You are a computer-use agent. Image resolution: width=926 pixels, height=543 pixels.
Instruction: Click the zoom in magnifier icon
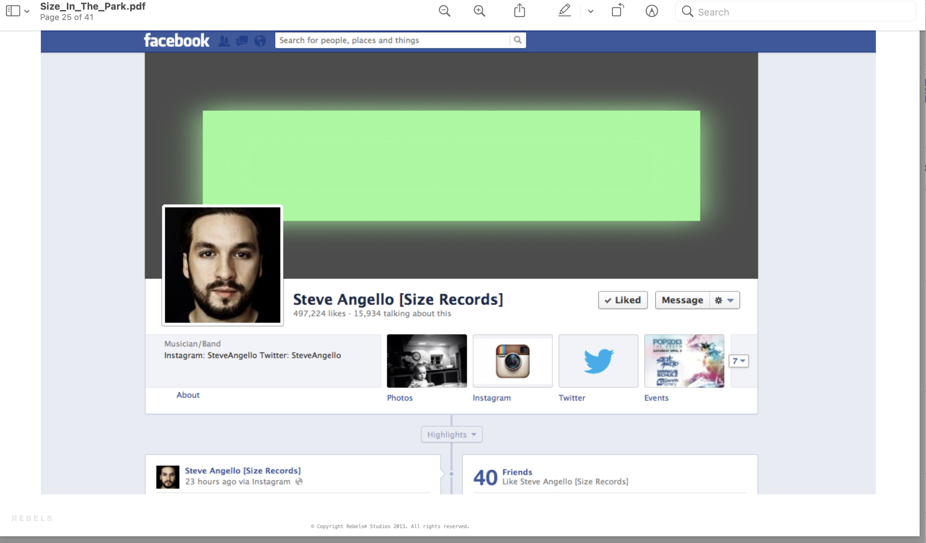(x=479, y=11)
